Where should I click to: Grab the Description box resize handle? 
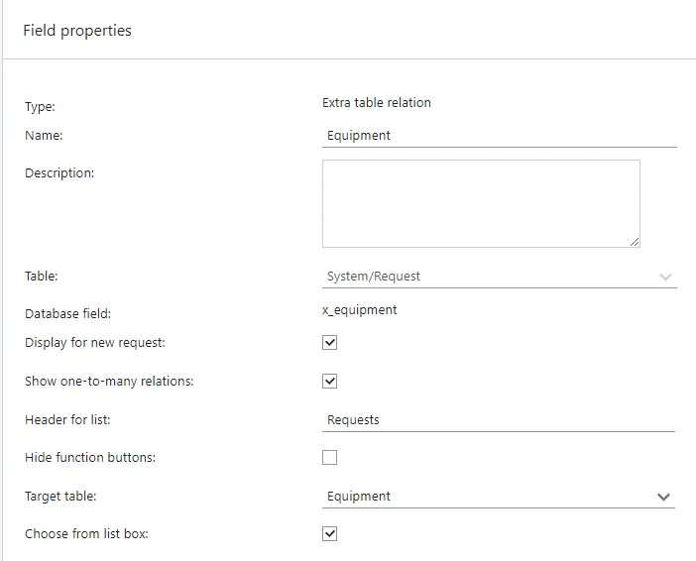634,241
